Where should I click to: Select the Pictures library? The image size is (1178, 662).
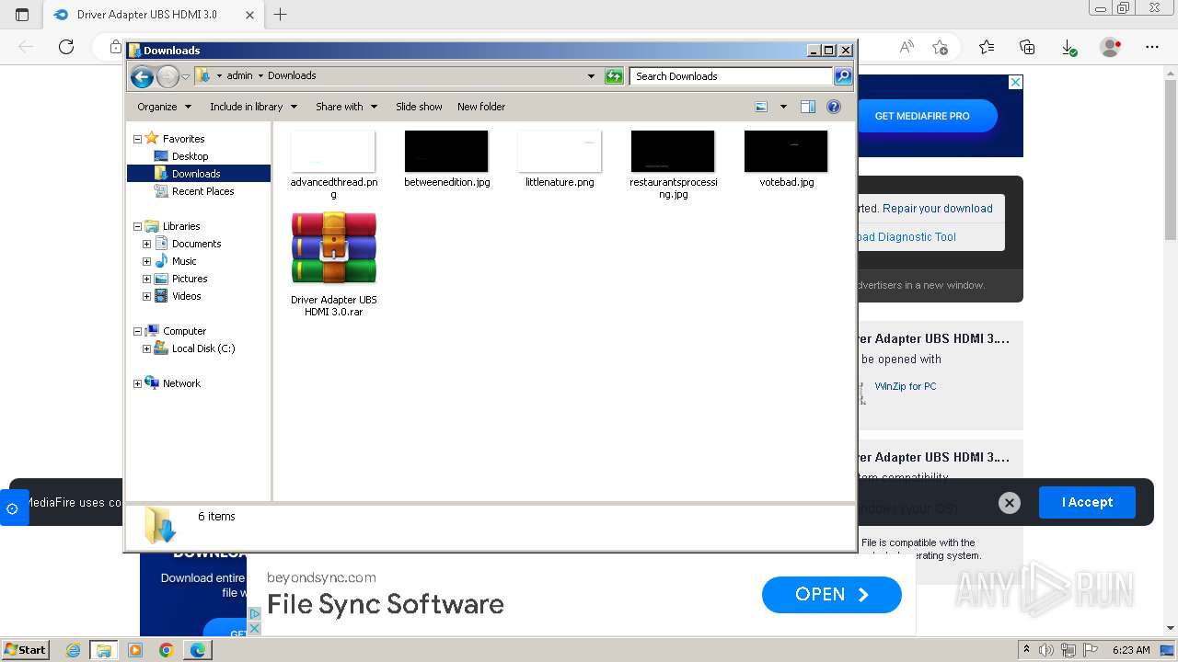click(x=190, y=279)
